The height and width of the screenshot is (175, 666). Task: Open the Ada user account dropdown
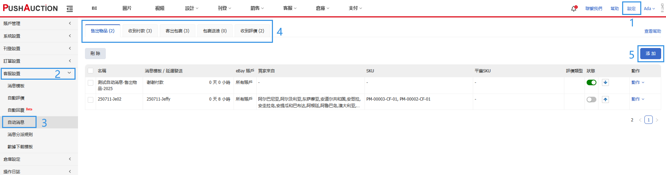(x=649, y=9)
